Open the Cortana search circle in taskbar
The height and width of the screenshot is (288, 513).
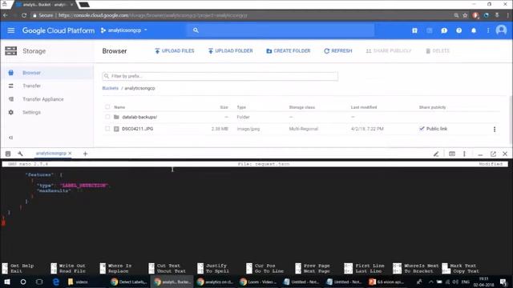pyautogui.click(x=23, y=282)
